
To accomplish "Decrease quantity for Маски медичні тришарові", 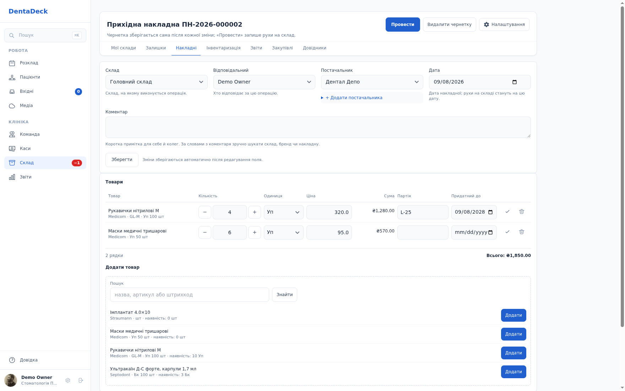I will tap(205, 232).
